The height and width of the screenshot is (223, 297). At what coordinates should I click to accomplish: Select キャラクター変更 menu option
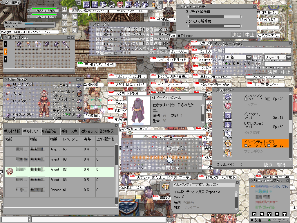pos(161,148)
